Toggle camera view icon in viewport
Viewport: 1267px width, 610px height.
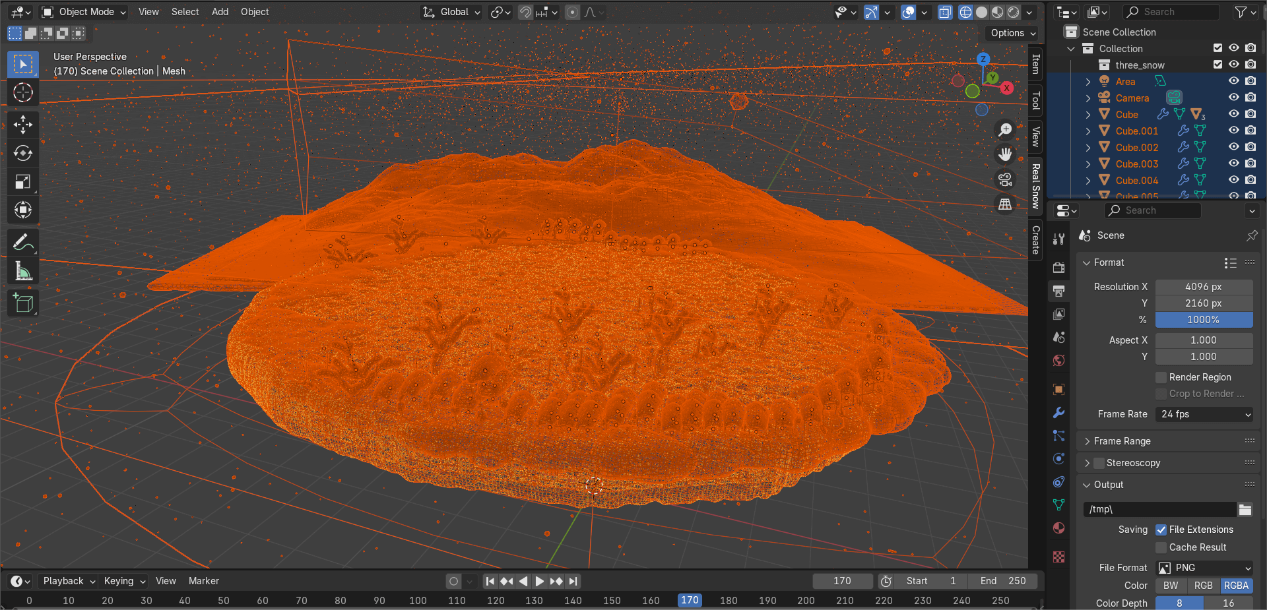click(1005, 179)
